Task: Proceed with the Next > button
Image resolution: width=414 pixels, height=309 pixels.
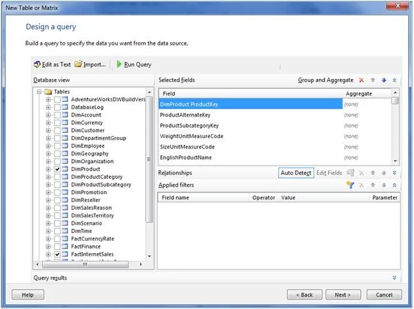Action: (343, 295)
